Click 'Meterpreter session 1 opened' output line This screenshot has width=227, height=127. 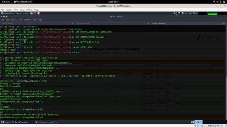(x=57, y=76)
